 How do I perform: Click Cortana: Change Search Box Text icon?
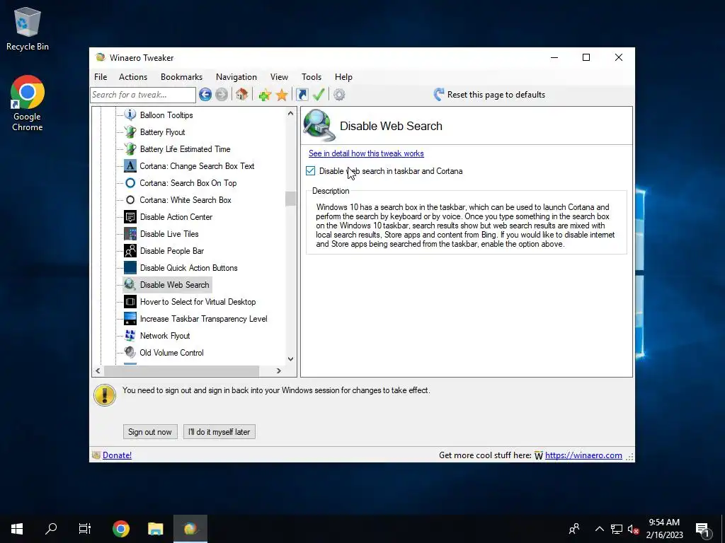(x=130, y=165)
